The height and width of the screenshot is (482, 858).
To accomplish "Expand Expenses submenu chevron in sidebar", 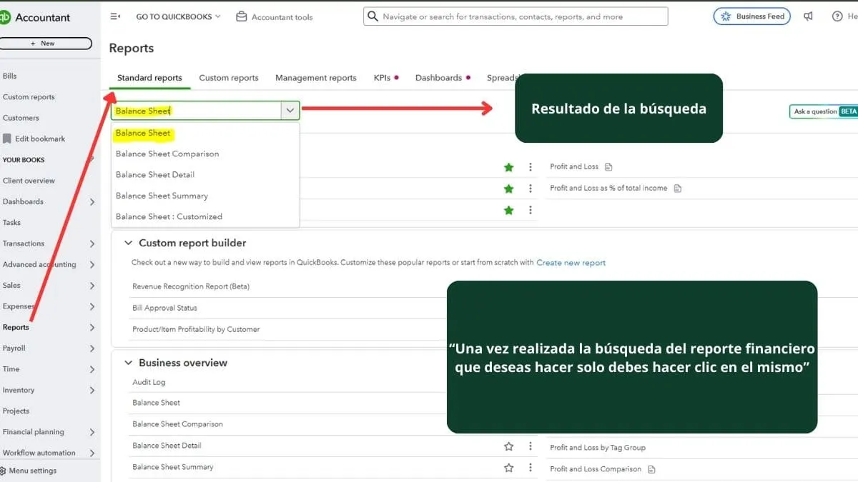I will click(92, 306).
